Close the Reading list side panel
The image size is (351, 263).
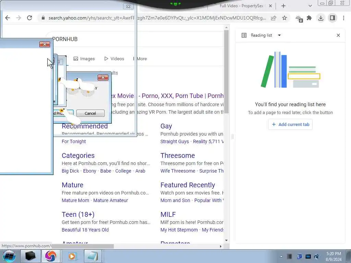coord(338,35)
